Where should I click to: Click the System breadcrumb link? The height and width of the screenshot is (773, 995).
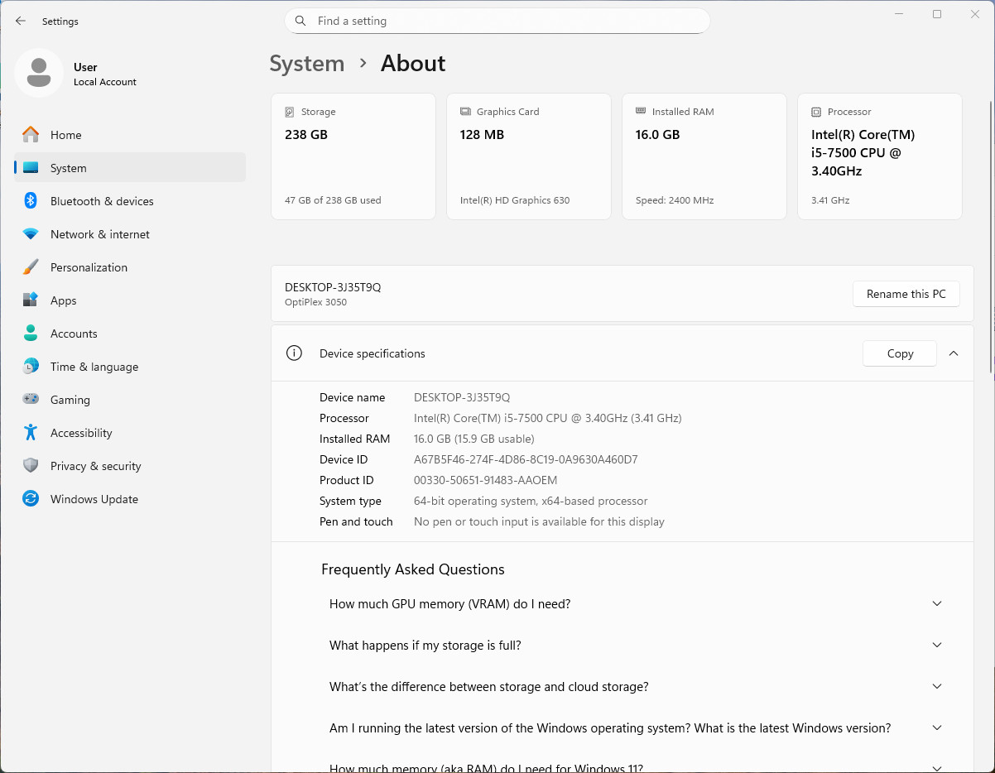[307, 64]
